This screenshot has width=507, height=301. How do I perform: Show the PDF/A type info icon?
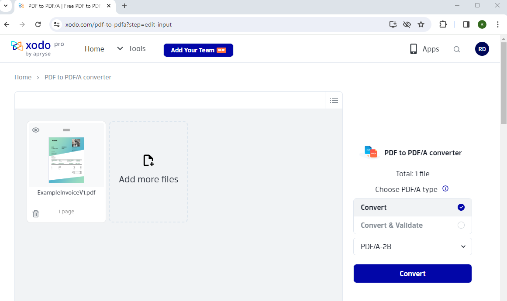(x=445, y=188)
